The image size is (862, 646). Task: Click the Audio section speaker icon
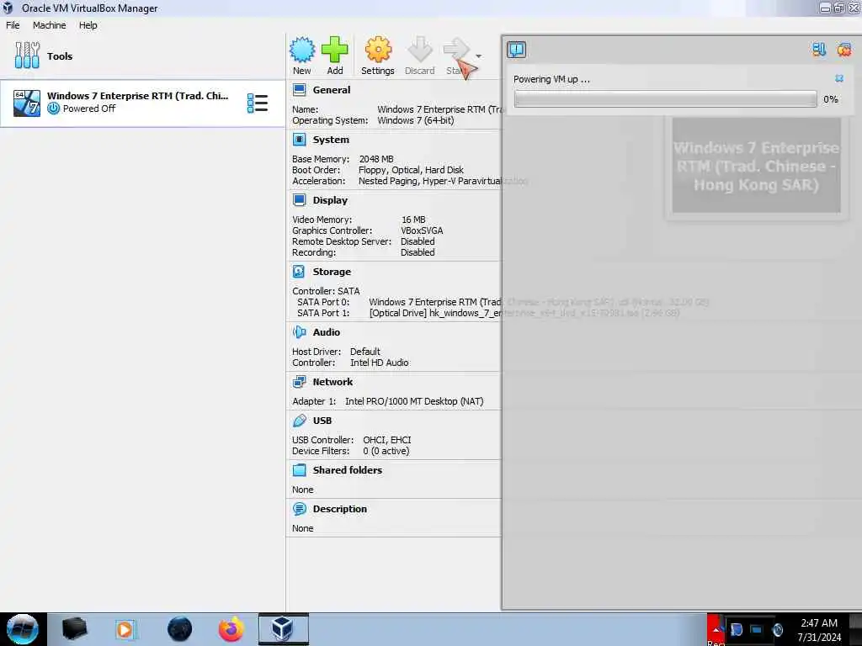299,331
